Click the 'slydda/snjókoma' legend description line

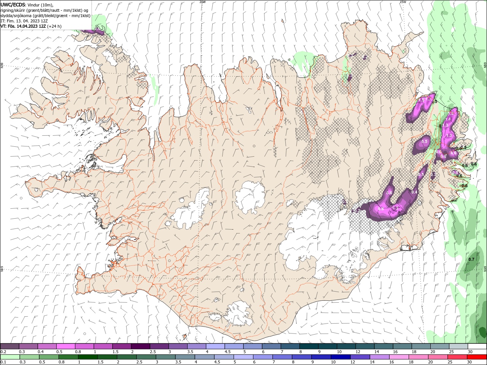(45, 16)
